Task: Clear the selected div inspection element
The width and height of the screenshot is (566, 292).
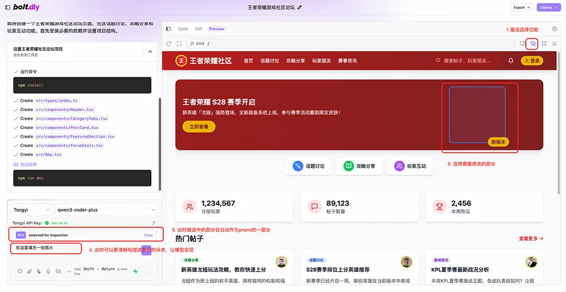Action: pos(148,235)
